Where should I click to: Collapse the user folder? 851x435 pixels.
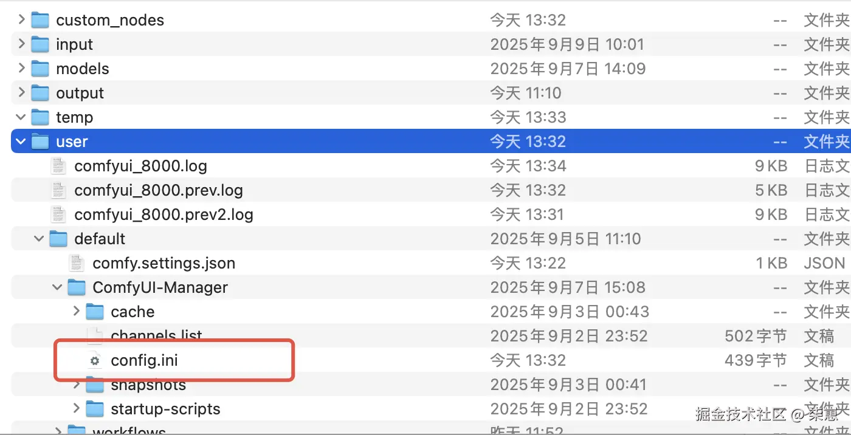(x=21, y=142)
